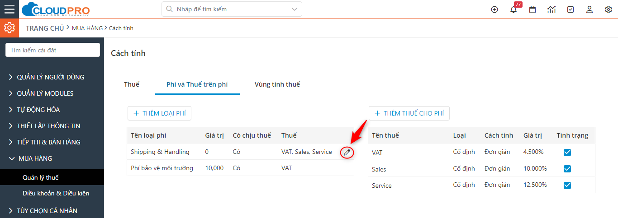This screenshot has width=618, height=218.
Task: Switch to the Vùng tính thuế tab
Action: pos(277,84)
